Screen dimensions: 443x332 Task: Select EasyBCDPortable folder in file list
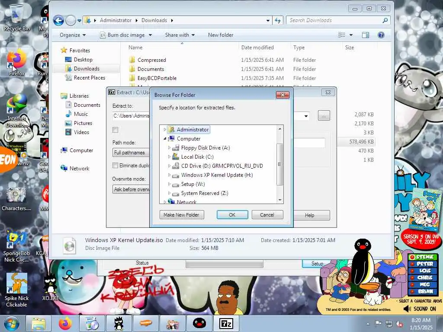click(157, 78)
